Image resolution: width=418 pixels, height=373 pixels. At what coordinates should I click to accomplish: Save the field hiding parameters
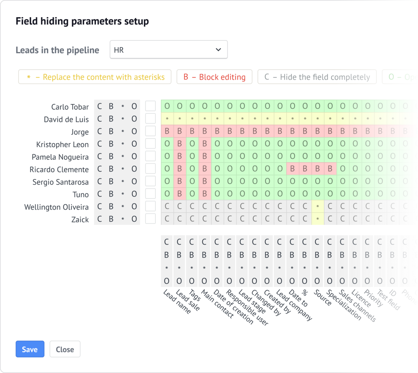[30, 349]
